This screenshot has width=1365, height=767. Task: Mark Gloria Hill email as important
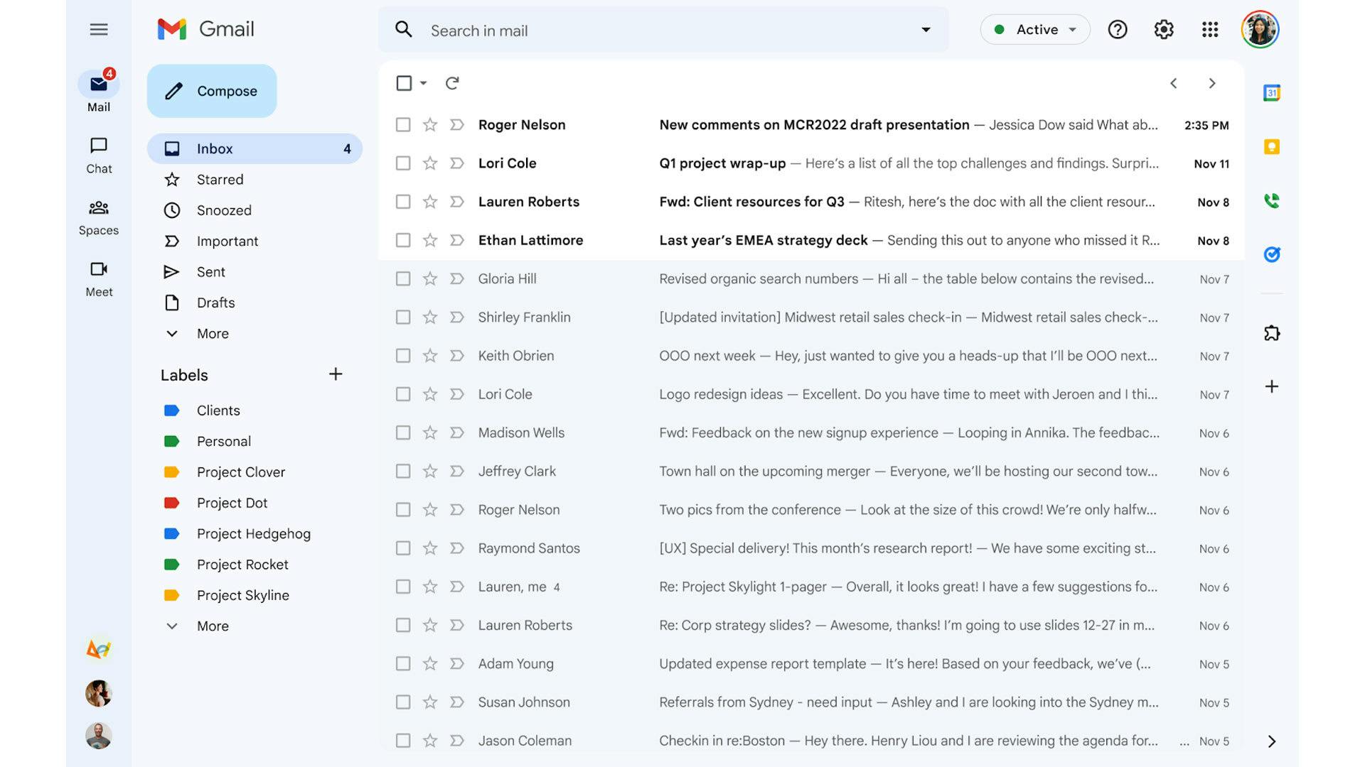457,279
